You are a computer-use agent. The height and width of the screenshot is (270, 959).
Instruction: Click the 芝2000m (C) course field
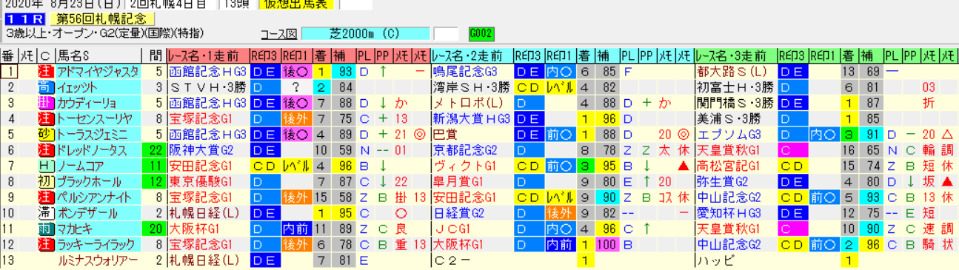366,34
